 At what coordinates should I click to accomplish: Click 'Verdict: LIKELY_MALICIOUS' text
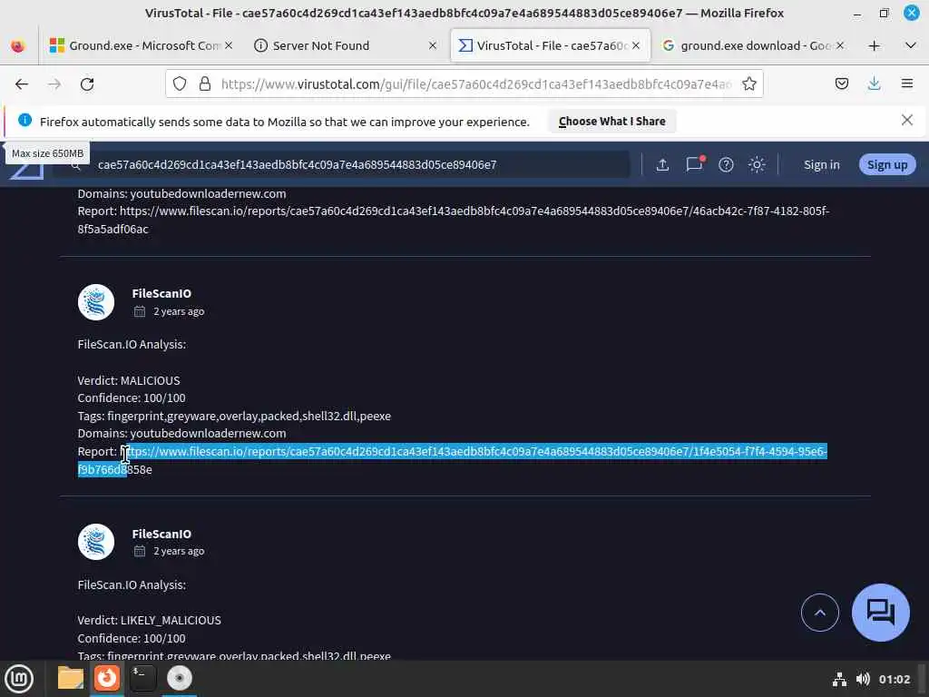[150, 620]
